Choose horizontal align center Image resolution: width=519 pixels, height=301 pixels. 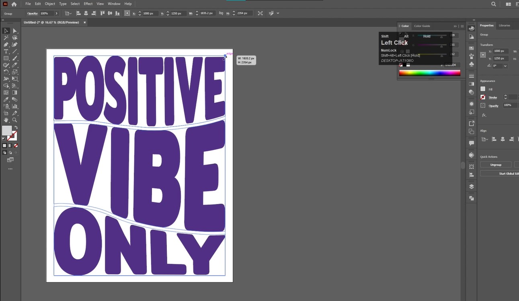pyautogui.click(x=86, y=13)
